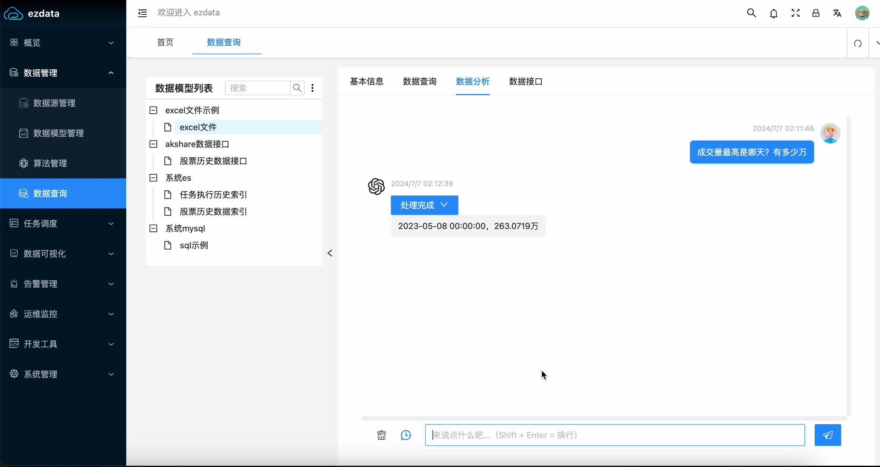Send message using the paper plane button

[x=827, y=435]
